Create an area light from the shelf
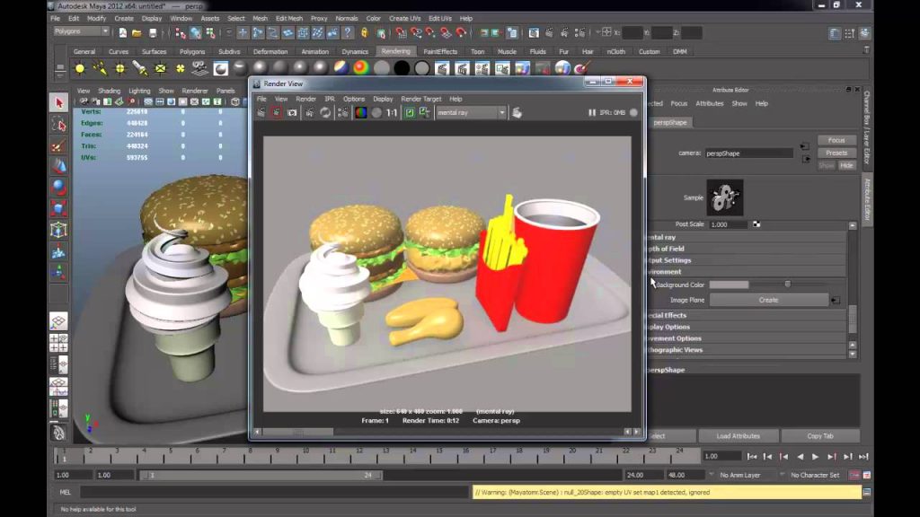Image resolution: width=920 pixels, height=517 pixels. 160,68
